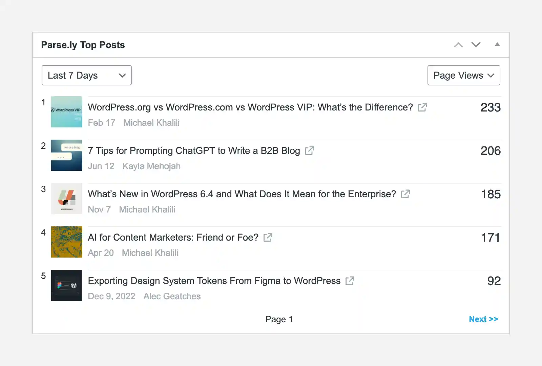Click the Parse.ly Top Posts widget title
542x366 pixels.
(x=83, y=45)
